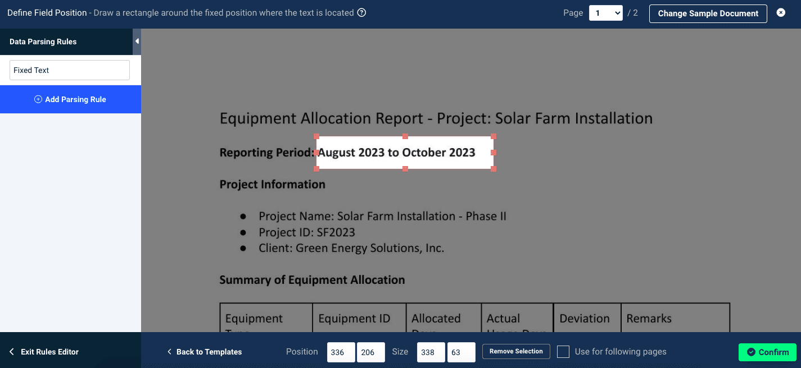
Task: Click the Exit Rules Editor back arrow
Action: pos(12,352)
